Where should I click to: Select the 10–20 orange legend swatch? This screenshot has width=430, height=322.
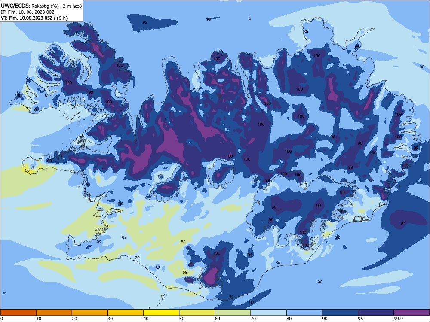[54, 313]
